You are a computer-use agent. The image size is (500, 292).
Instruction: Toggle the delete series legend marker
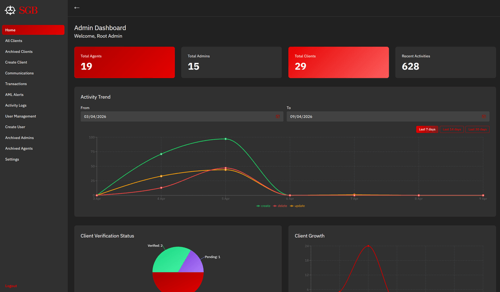(275, 206)
